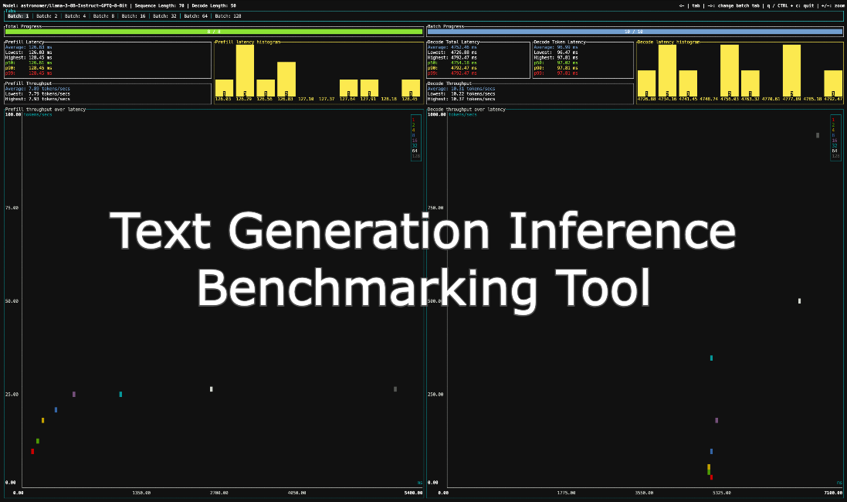Select the white data point in Prefill chart

(211, 388)
